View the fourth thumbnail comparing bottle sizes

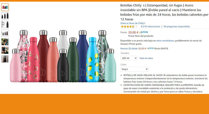point(5,33)
